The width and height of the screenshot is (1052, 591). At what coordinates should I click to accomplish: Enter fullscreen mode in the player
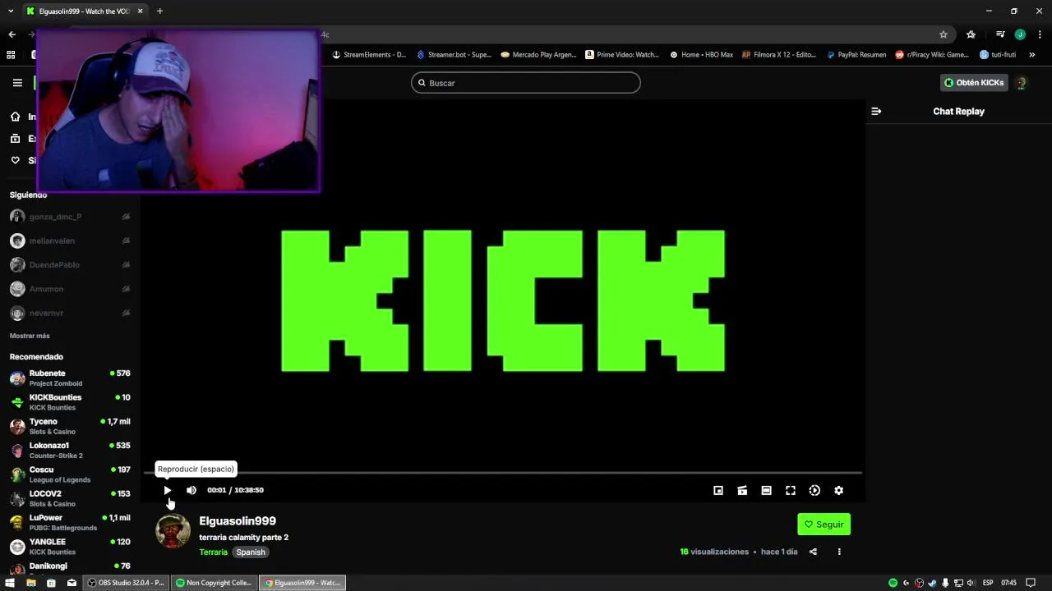coord(791,490)
